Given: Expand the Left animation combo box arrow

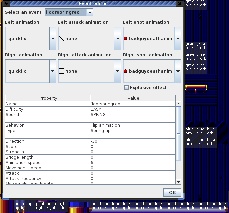Looking at the screenshot, I should coord(53,38).
